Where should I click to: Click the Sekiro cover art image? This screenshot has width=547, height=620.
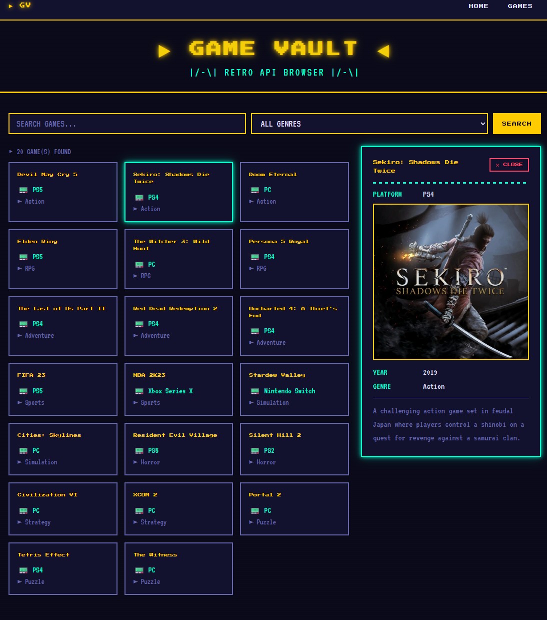[x=450, y=282]
